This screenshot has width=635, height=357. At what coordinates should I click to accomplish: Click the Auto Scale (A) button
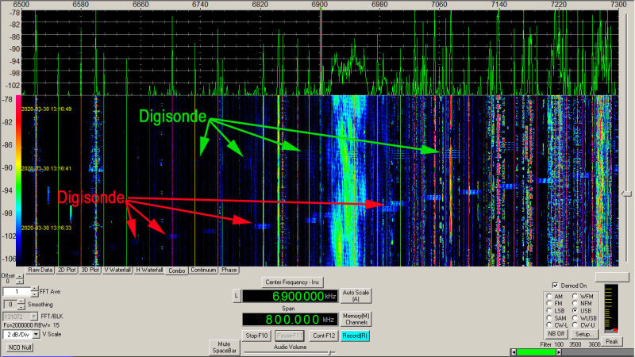point(356,296)
